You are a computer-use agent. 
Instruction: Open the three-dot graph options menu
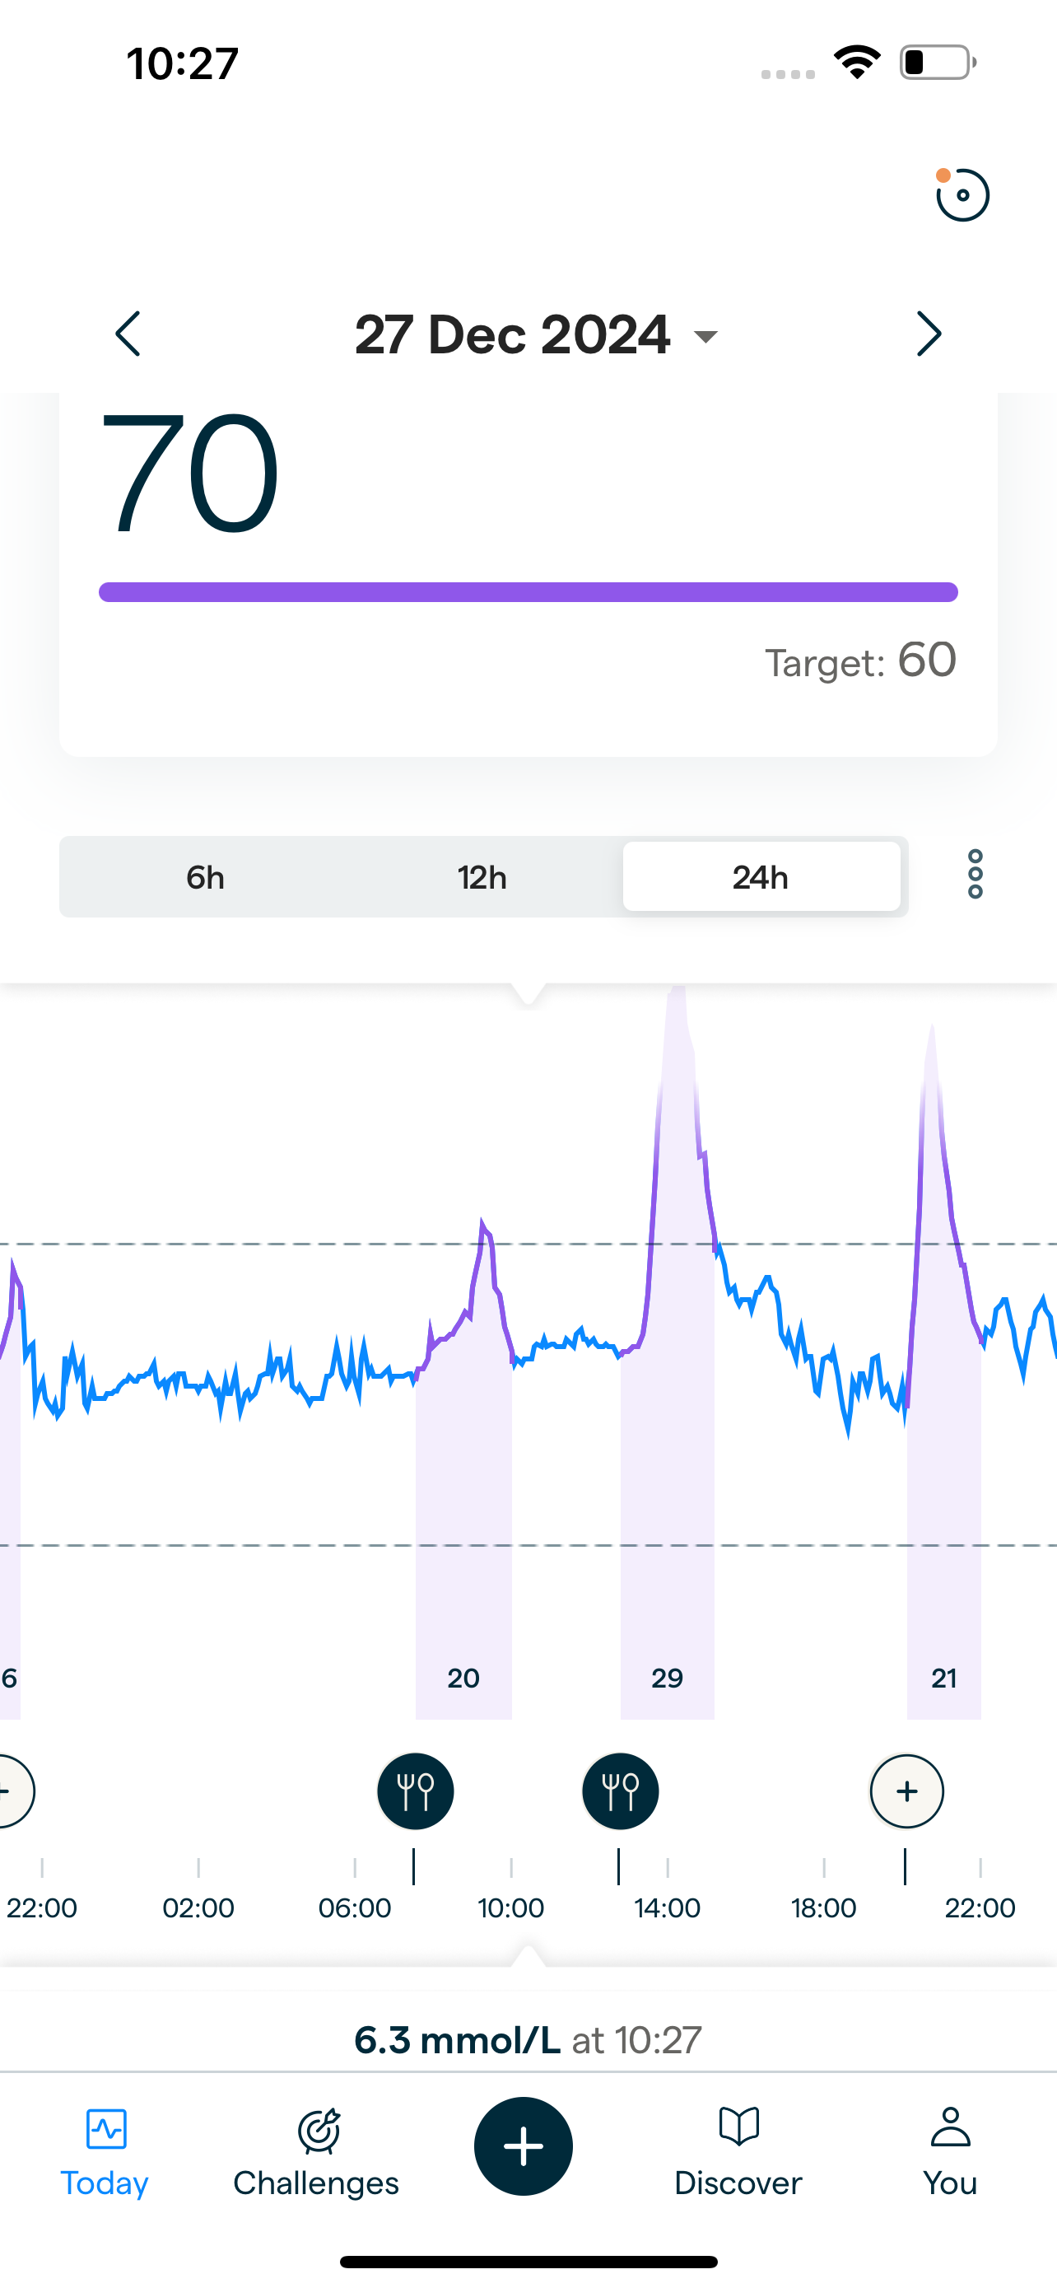point(976,875)
